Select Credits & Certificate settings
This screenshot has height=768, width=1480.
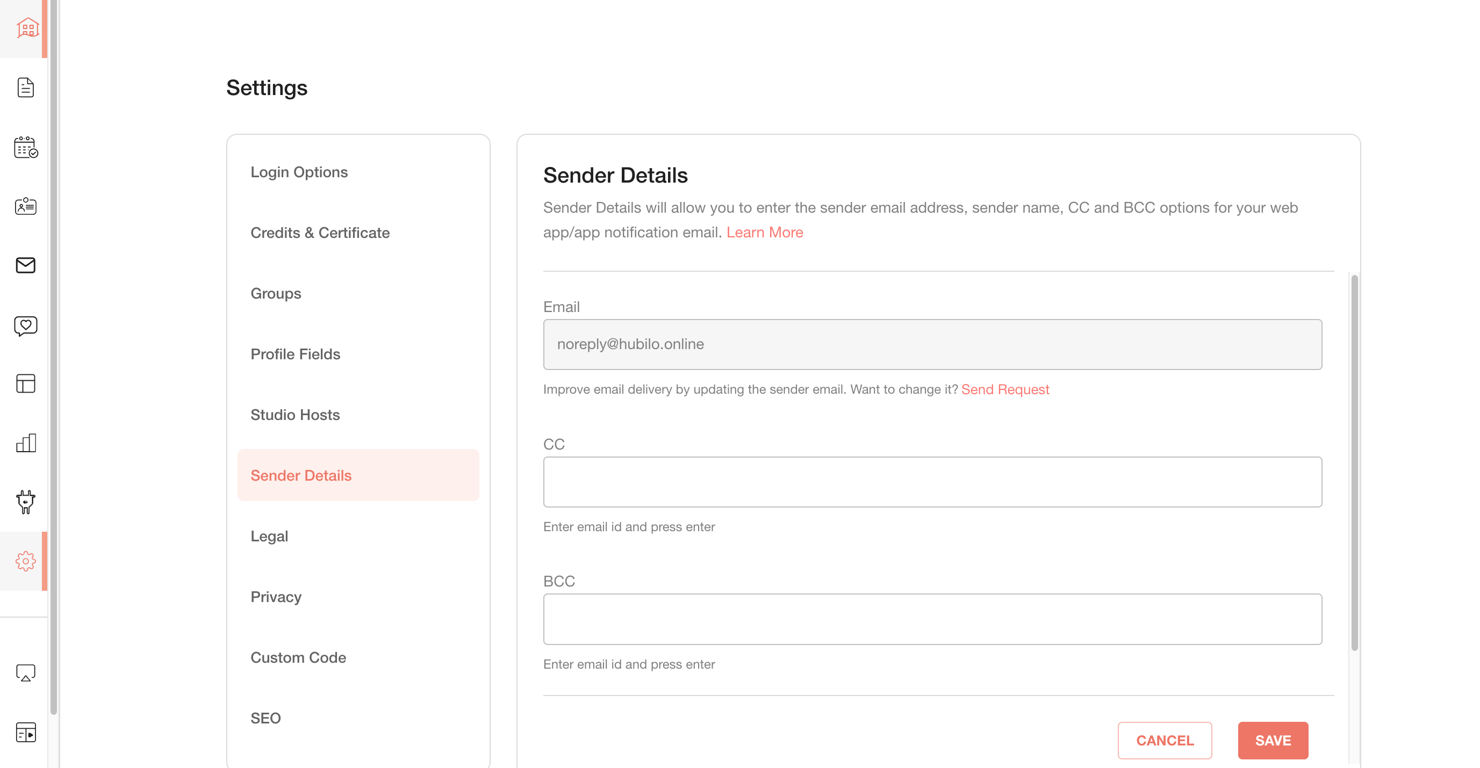[x=320, y=233]
